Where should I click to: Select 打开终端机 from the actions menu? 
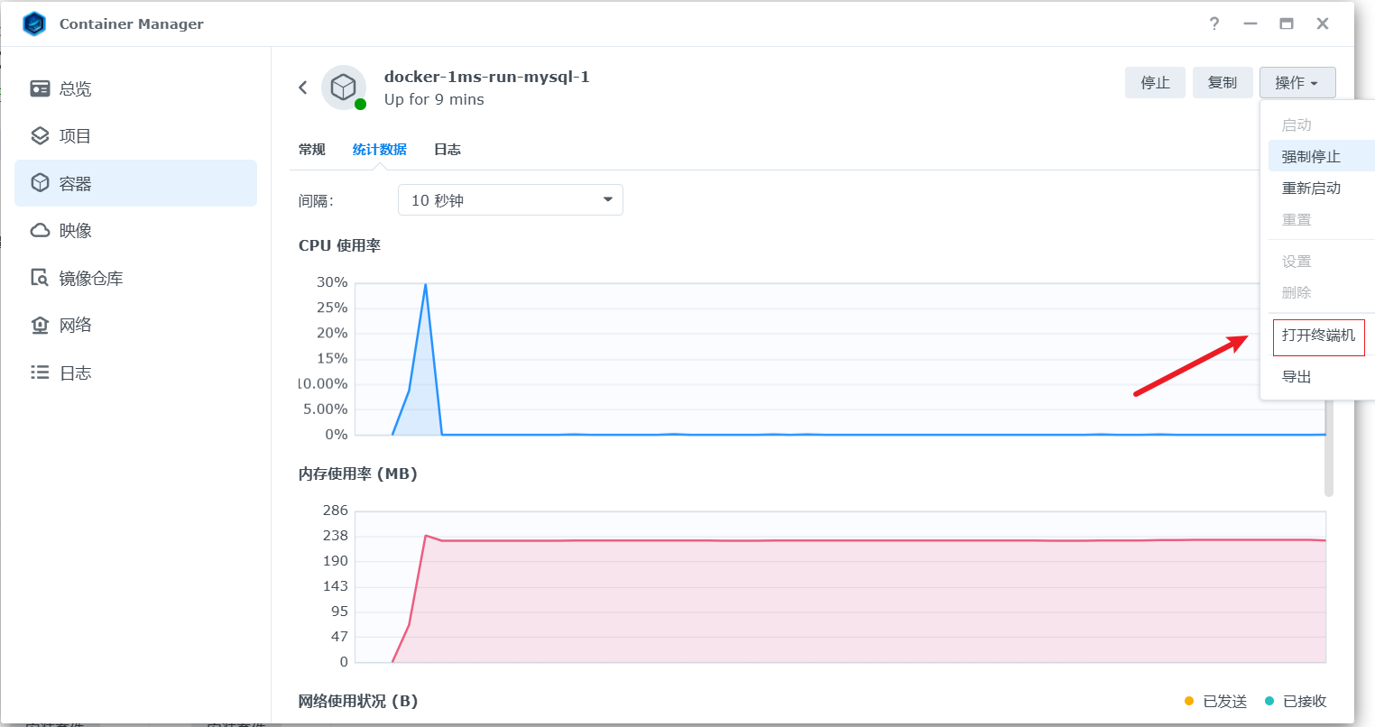tap(1318, 336)
